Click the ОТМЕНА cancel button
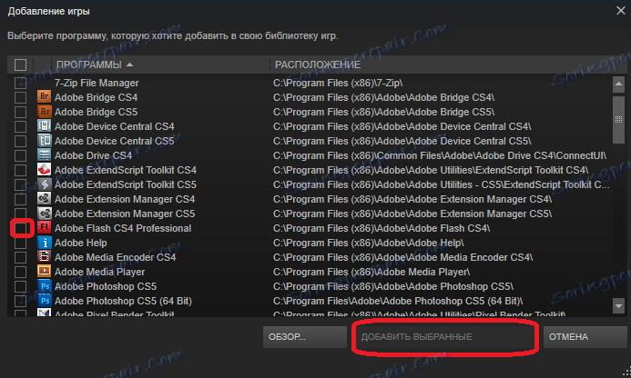631x378 pixels. (x=585, y=336)
